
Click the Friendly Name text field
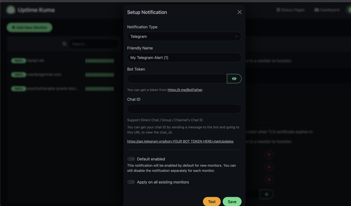[x=184, y=57]
